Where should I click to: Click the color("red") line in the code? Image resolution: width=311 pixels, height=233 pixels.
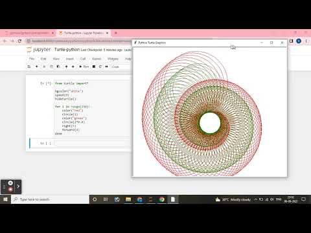[73, 111]
